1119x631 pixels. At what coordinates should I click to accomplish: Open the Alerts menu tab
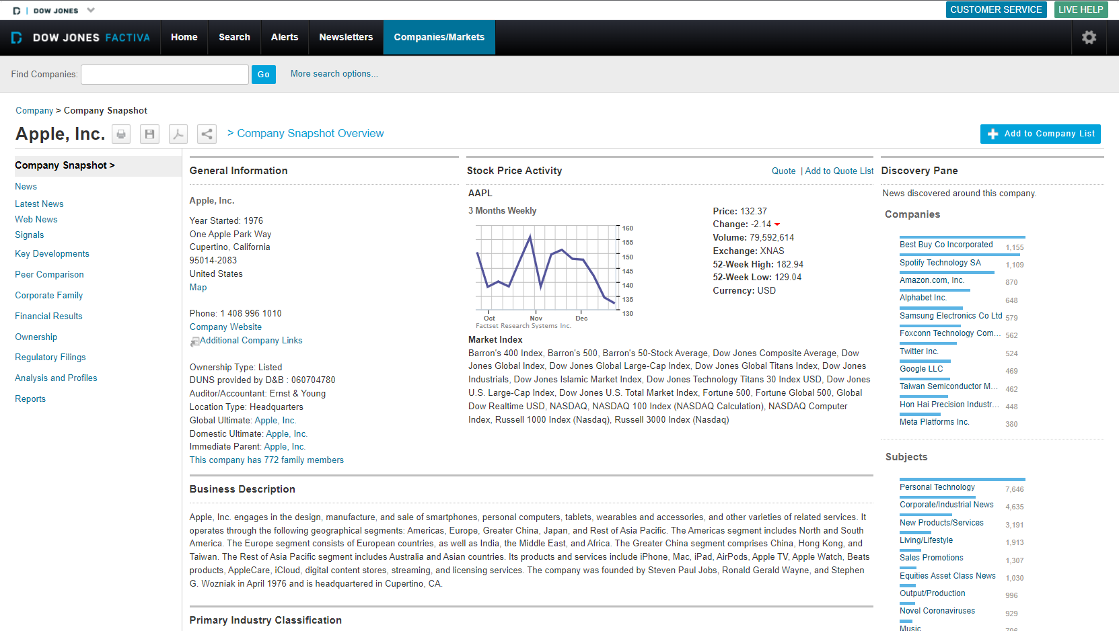coord(285,38)
